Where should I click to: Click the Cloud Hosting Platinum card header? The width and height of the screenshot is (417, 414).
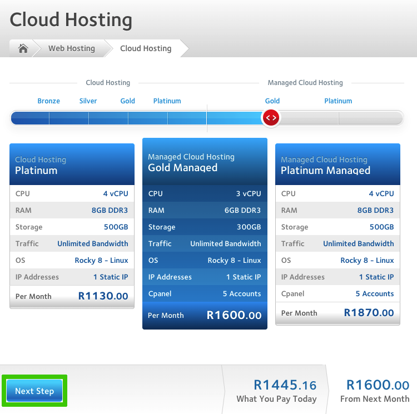(x=72, y=165)
